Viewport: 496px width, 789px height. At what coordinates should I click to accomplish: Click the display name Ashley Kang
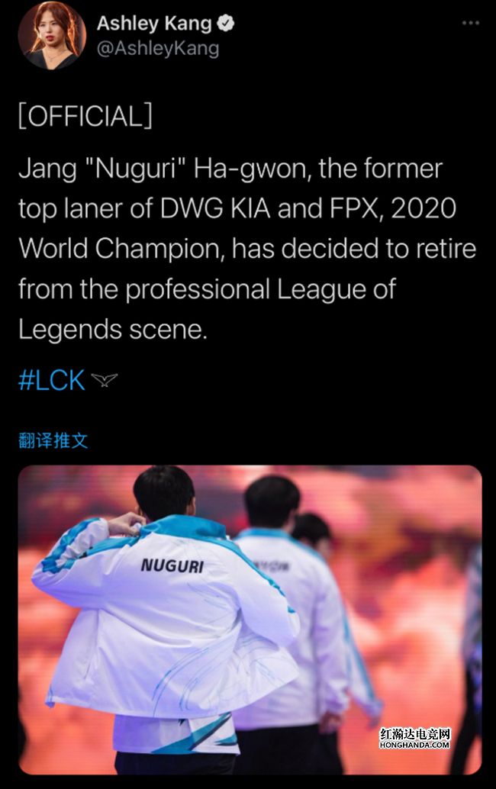(154, 23)
